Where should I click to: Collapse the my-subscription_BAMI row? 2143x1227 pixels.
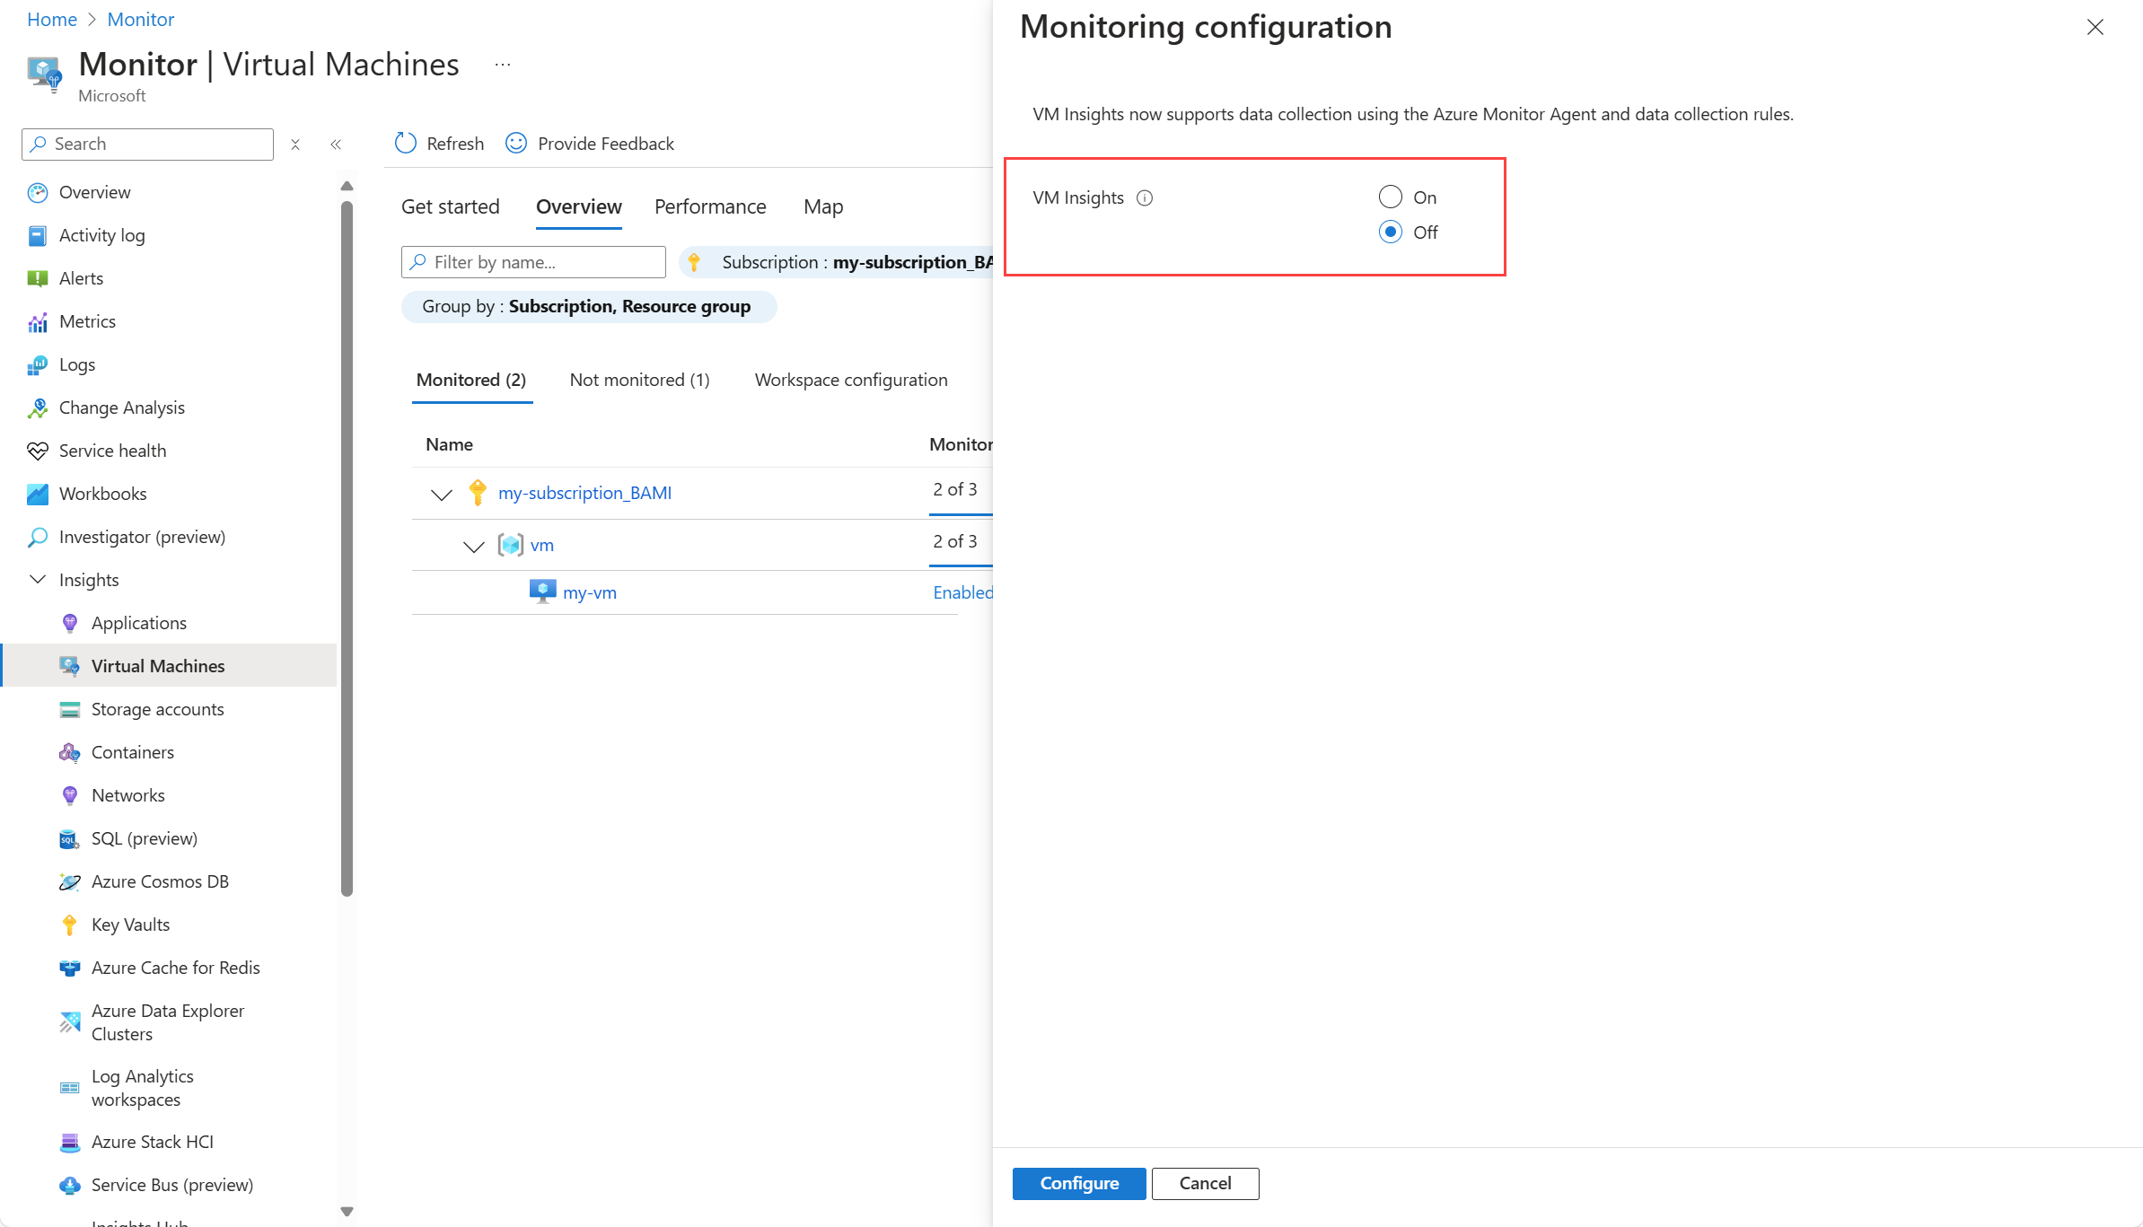tap(442, 495)
